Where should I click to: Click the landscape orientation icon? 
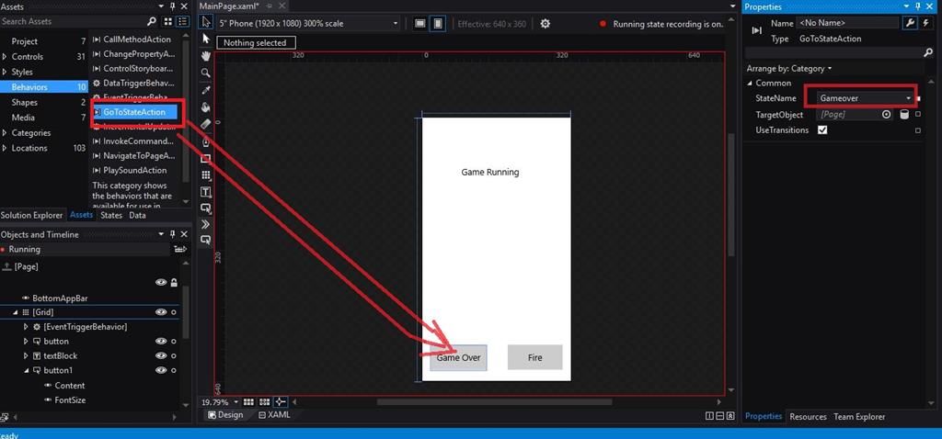[420, 24]
